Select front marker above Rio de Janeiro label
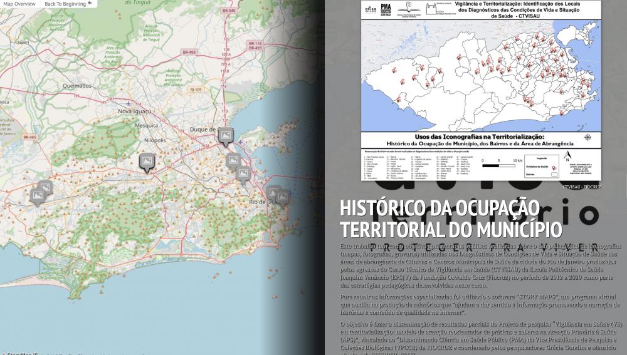 click(x=283, y=198)
